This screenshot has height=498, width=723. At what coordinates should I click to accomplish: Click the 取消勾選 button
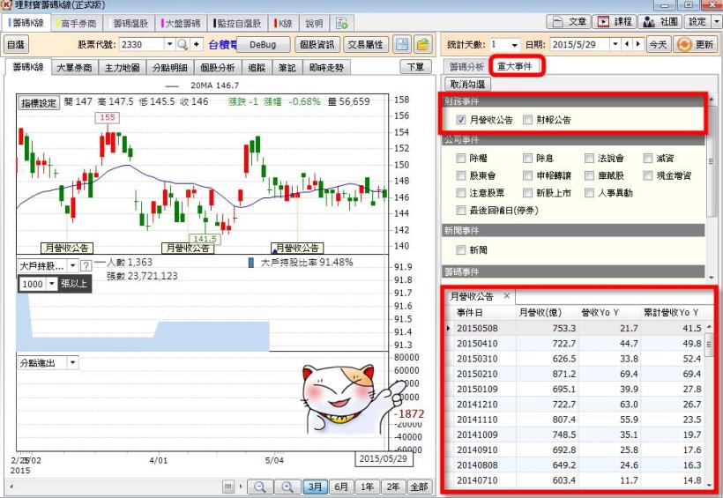469,85
